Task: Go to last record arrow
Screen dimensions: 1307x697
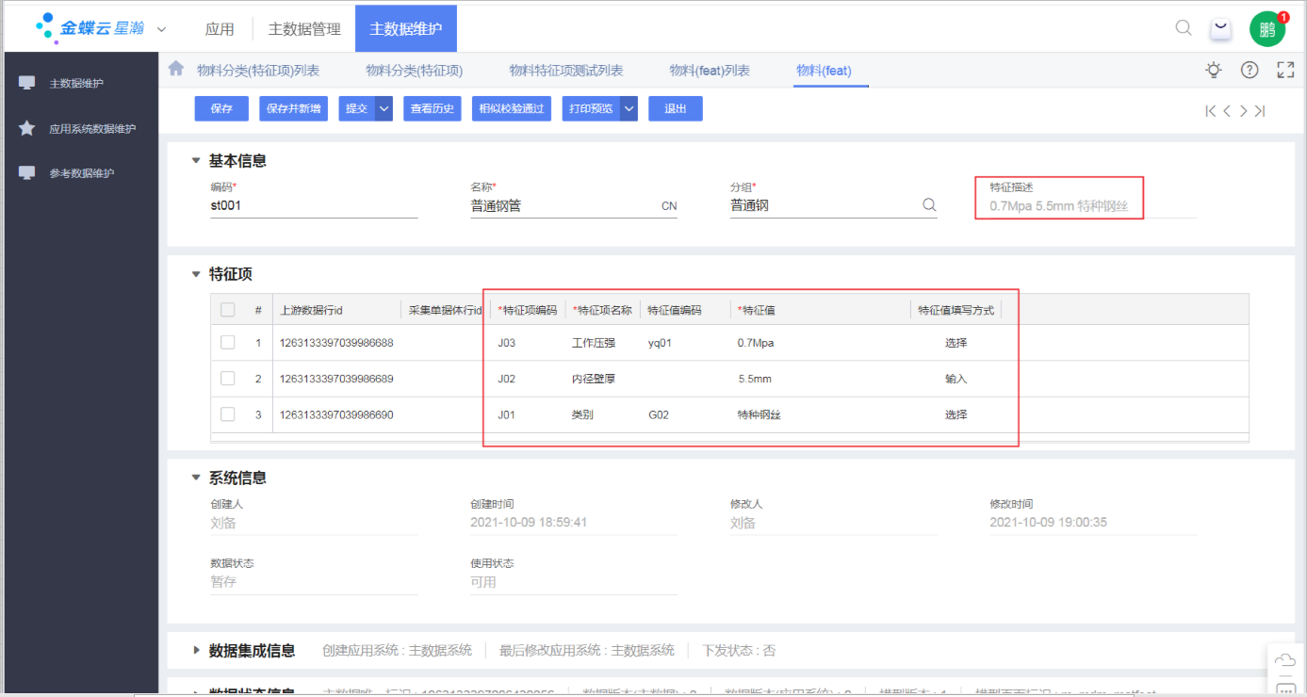Action: [1260, 111]
